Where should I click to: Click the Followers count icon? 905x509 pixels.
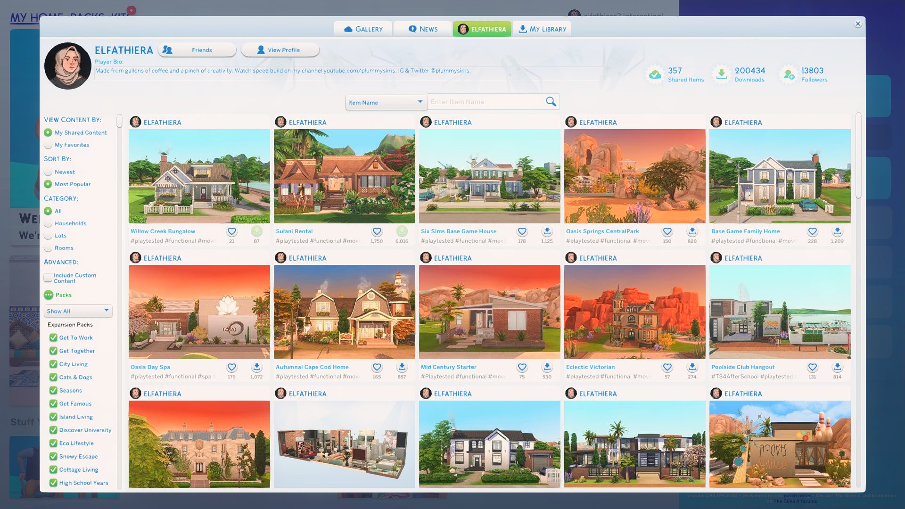(x=789, y=74)
